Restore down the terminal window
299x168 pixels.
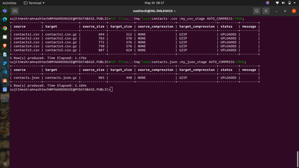285,11
